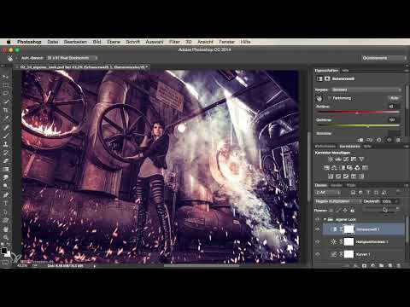Hide the Helligkeit/Kontrast 1 layer
This screenshot has height=307, width=410.
coord(318,242)
